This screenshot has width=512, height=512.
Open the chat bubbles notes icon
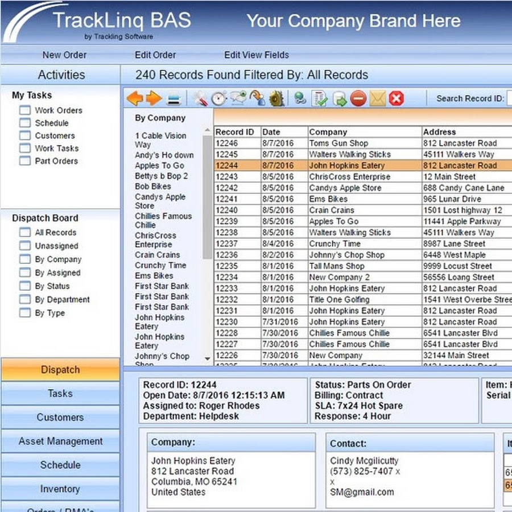pyautogui.click(x=238, y=98)
